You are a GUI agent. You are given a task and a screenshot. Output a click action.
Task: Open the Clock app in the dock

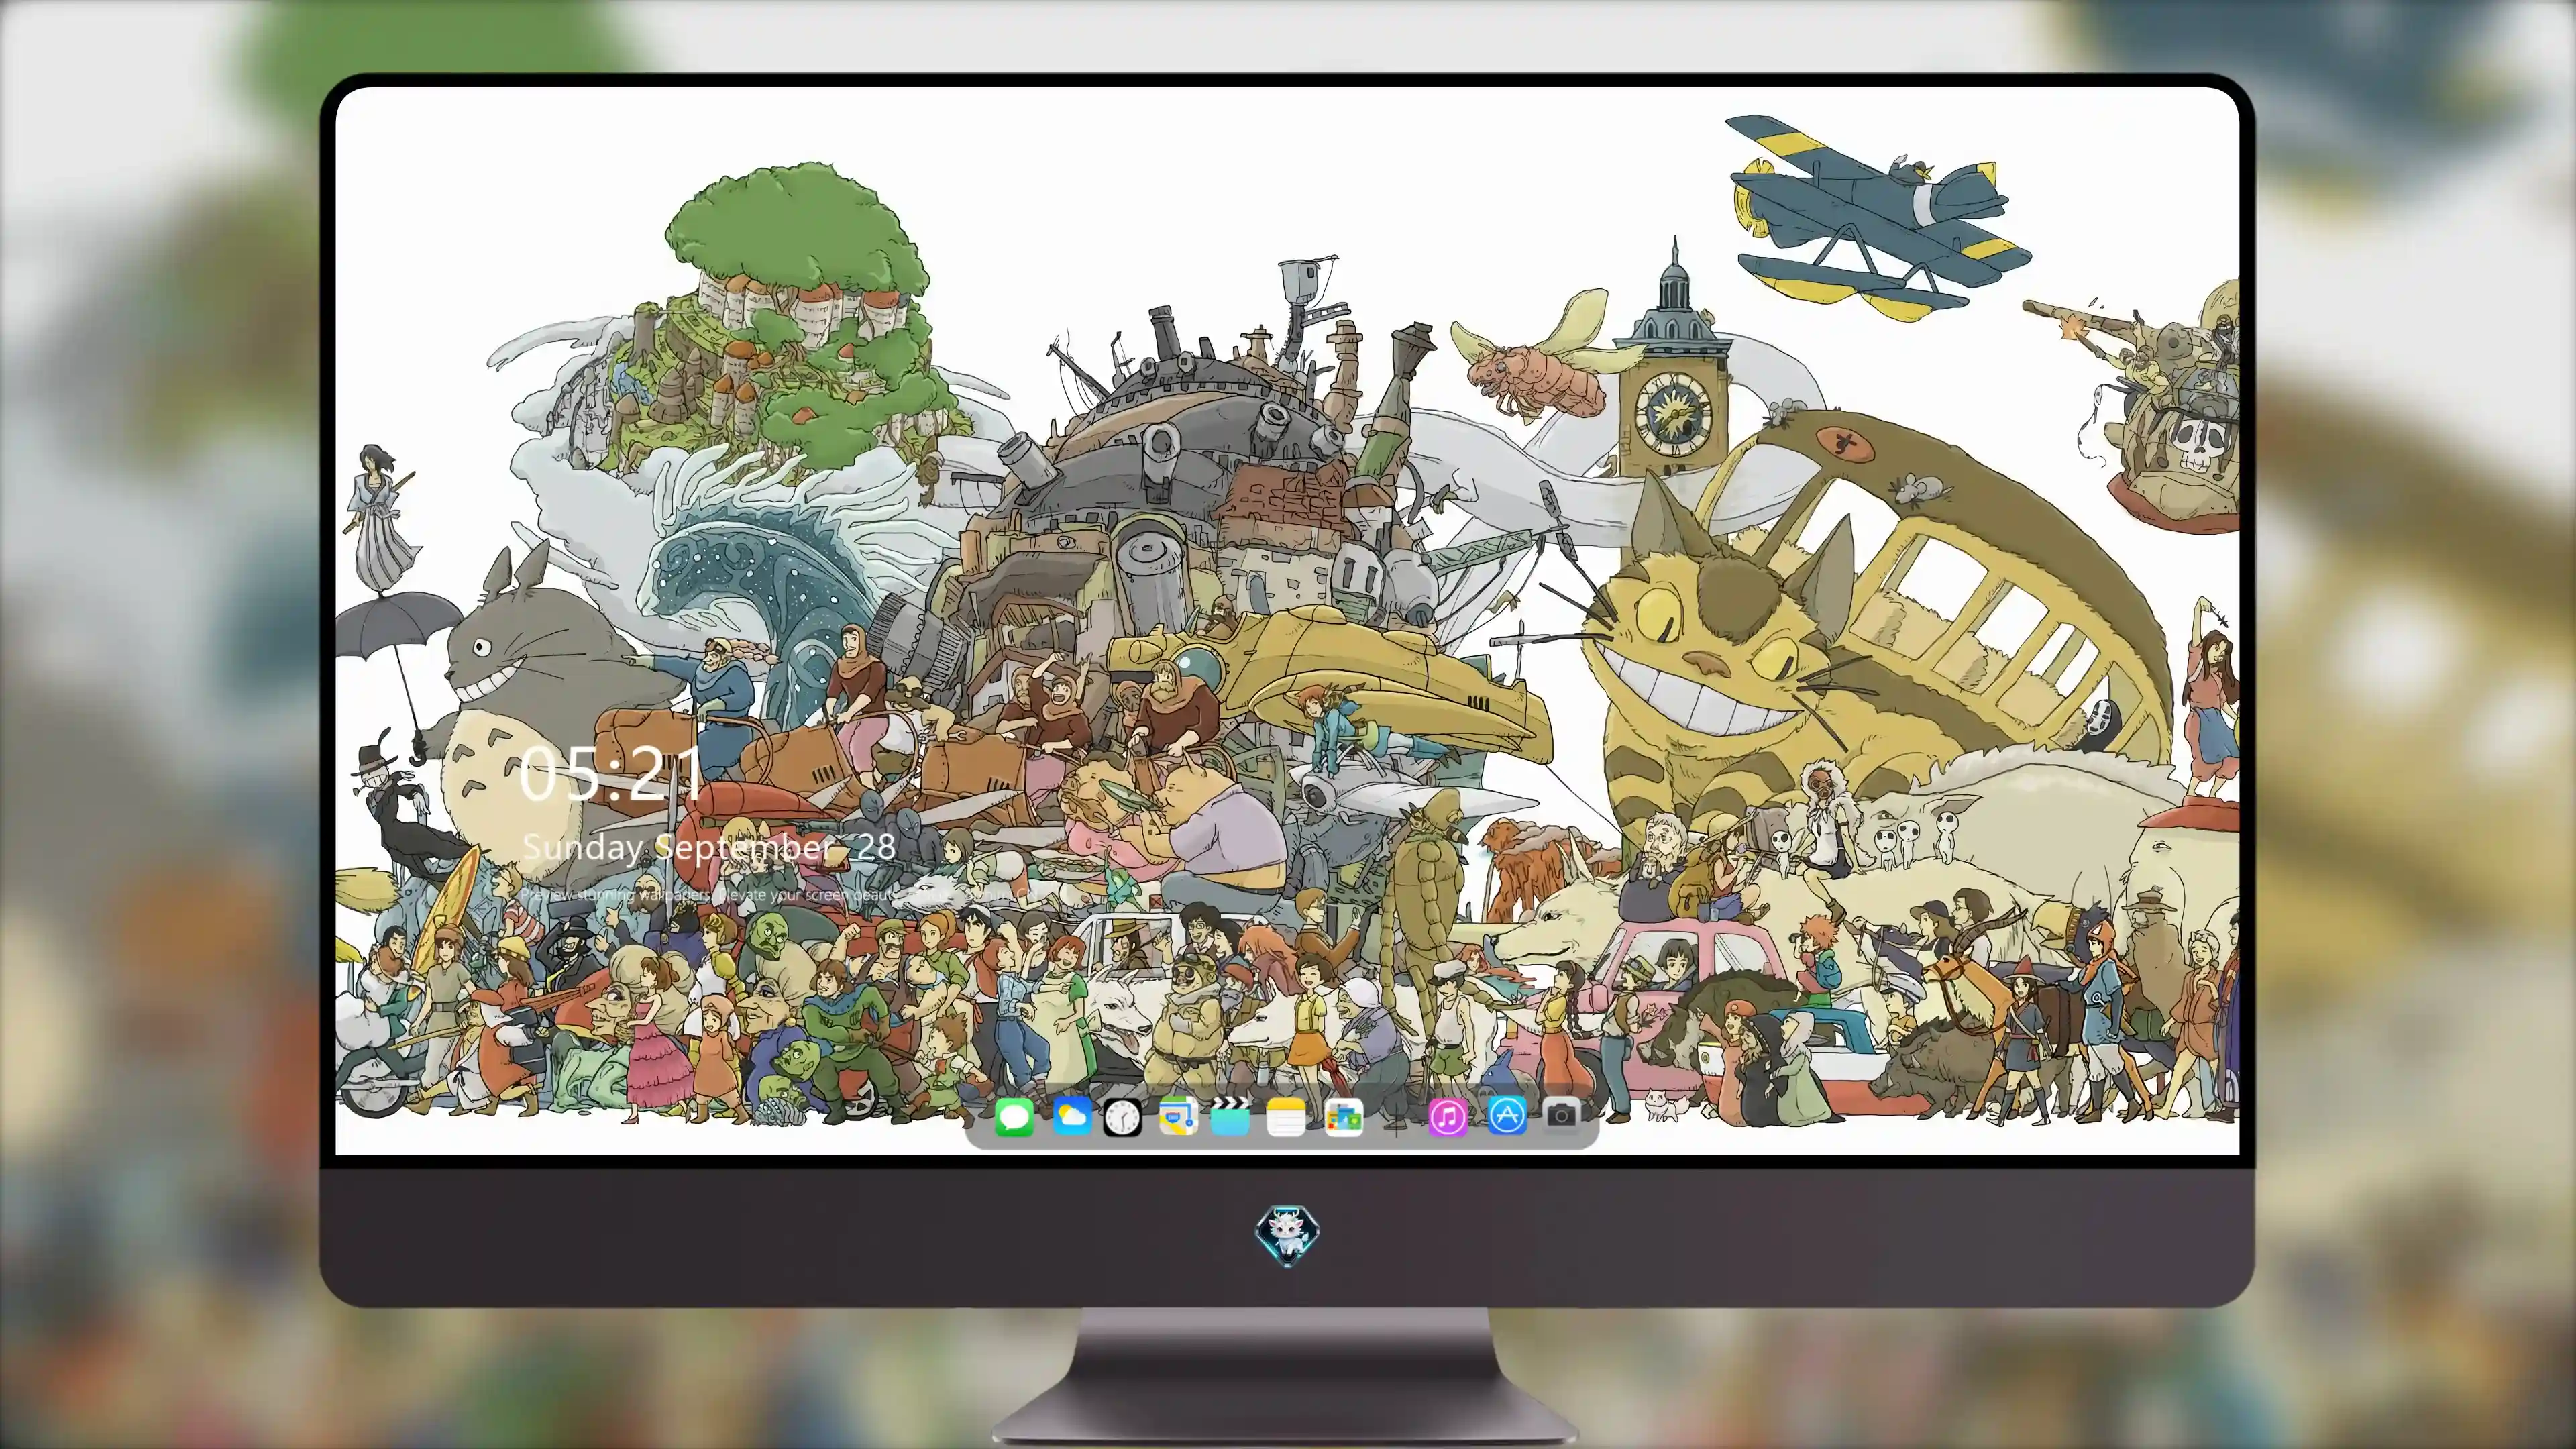1122,1117
